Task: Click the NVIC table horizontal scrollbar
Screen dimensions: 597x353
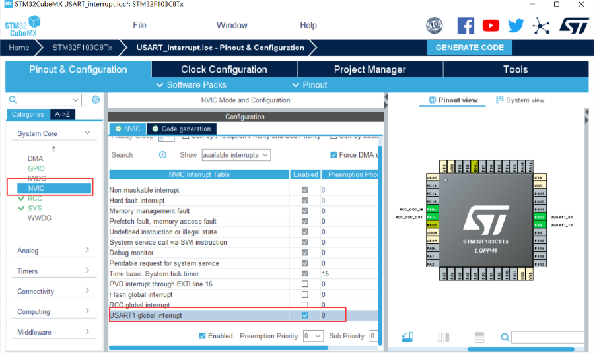Action: [219, 348]
